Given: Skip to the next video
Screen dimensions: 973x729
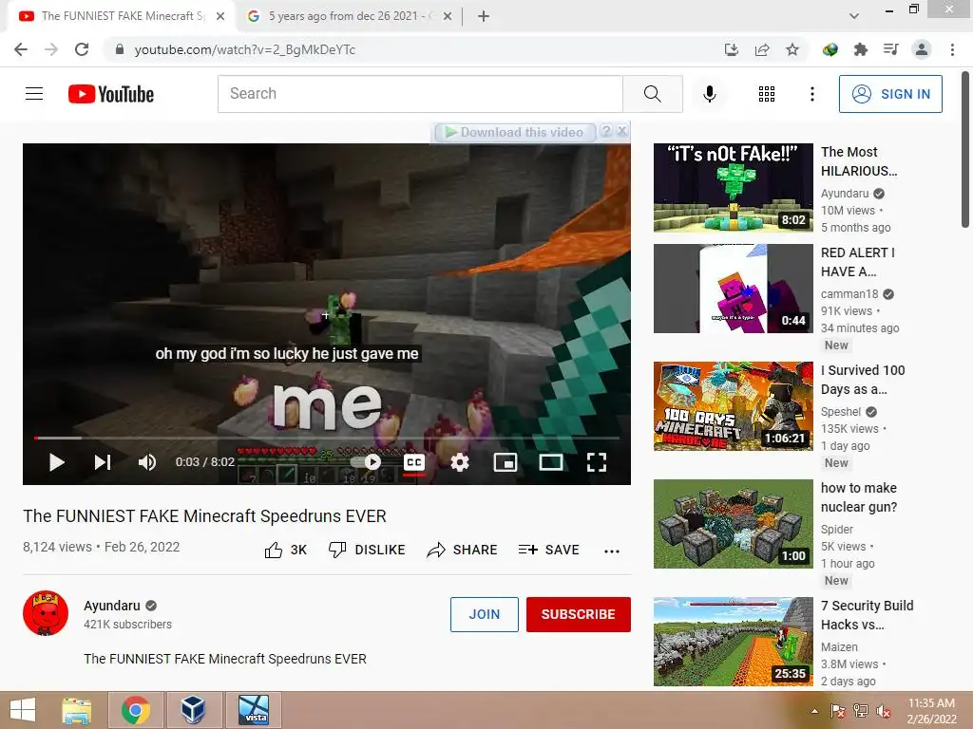Looking at the screenshot, I should (103, 462).
